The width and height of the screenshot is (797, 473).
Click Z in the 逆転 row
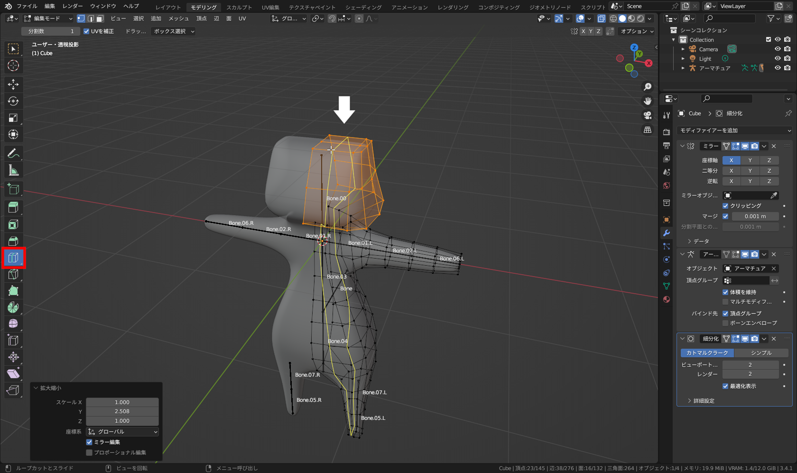pyautogui.click(x=769, y=181)
